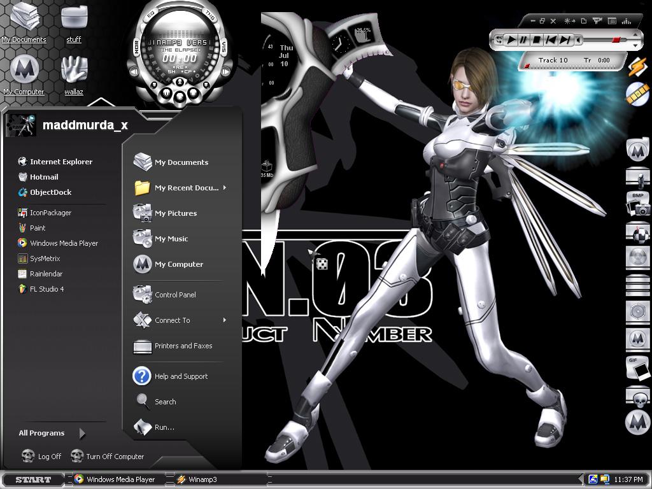Toggle the SH shuffle indicator in Winamp skin

[x=171, y=72]
